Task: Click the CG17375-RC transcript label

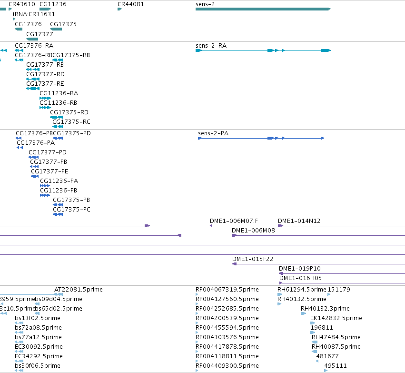Action: coord(71,122)
